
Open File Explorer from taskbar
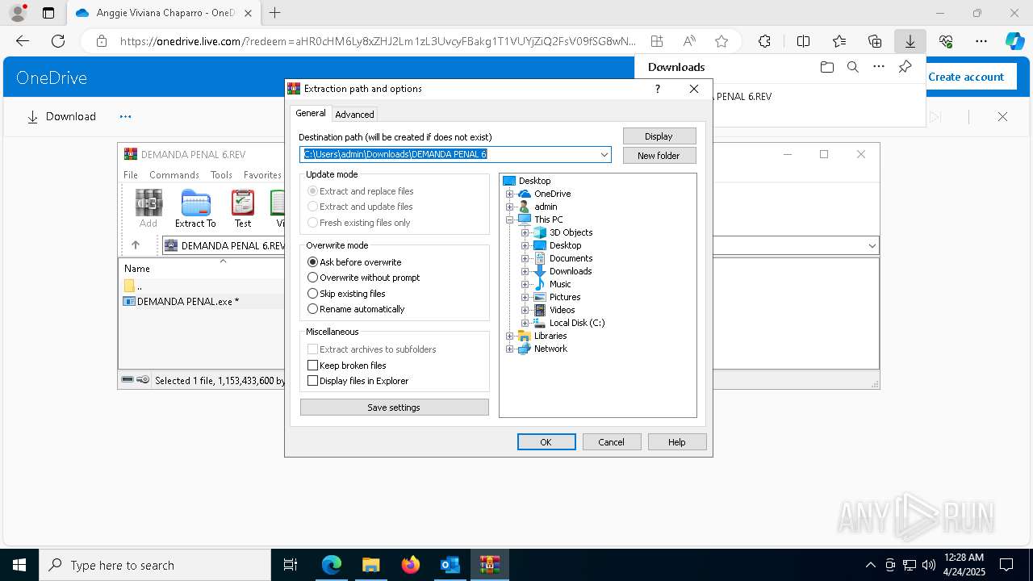pyautogui.click(x=370, y=565)
